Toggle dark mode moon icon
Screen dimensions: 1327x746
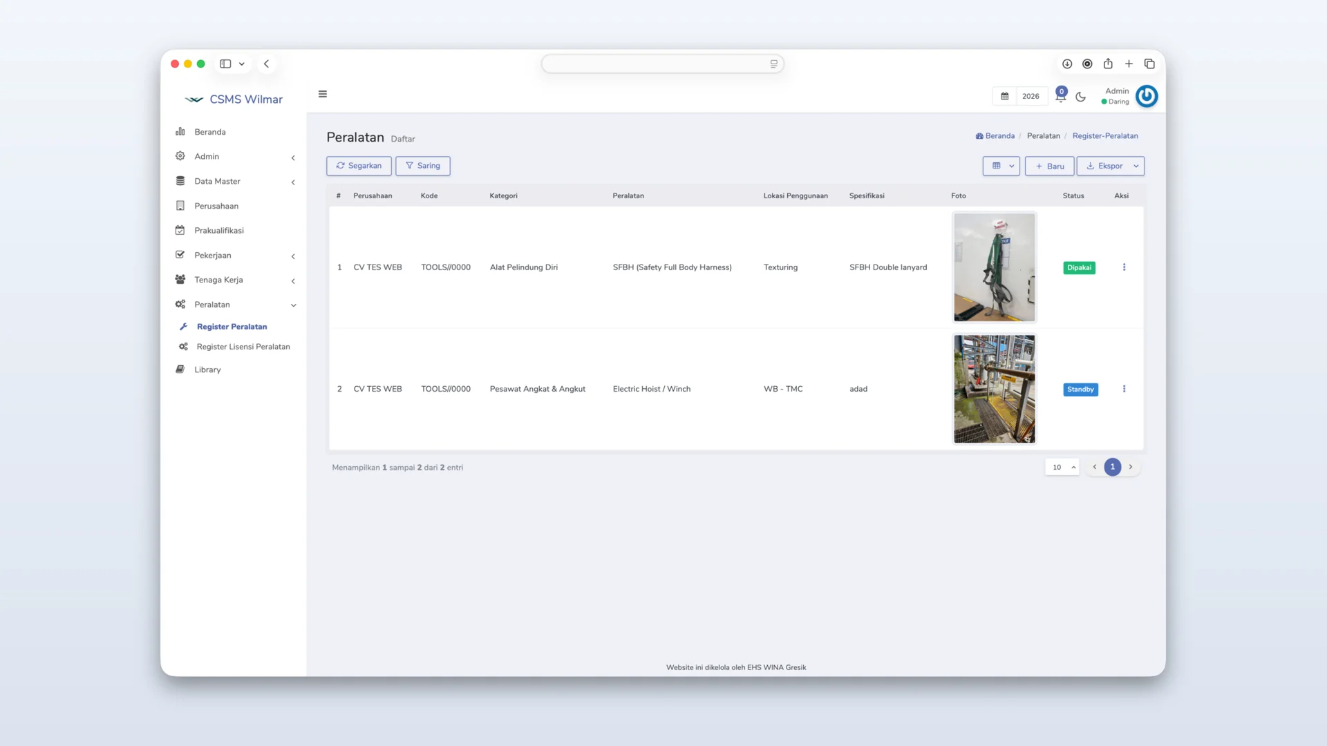tap(1081, 97)
